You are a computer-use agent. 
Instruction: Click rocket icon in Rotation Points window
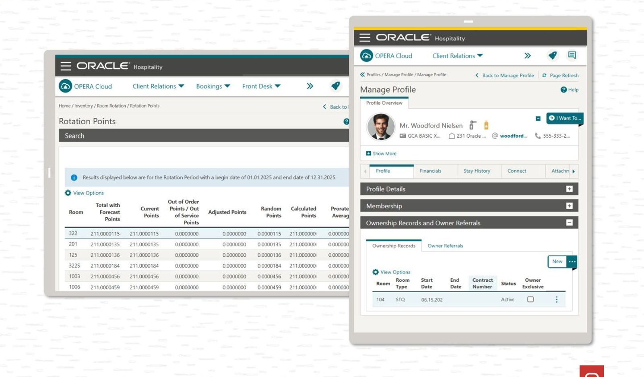pos(335,86)
